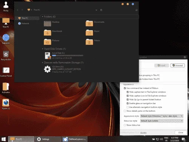This screenshot has width=189, height=142.
Task: Open the Recycle Bin desktop icon
Action: point(6,56)
